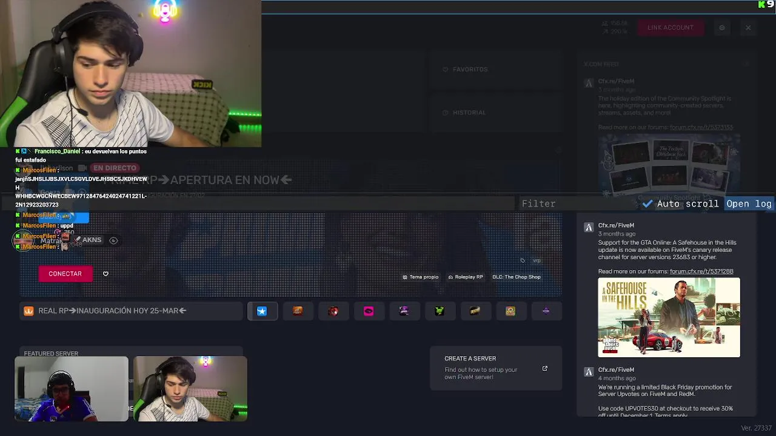Click the crown icon beside REAL RP banner
The width and height of the screenshot is (776, 436).
coord(28,311)
